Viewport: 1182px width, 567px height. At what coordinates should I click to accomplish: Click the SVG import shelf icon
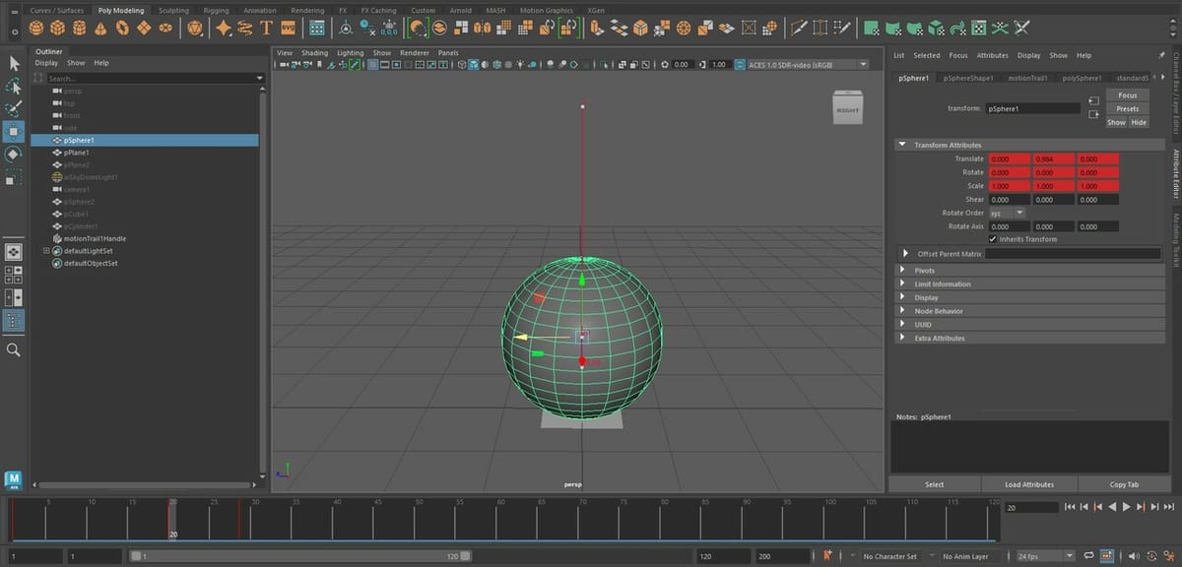coord(288,29)
